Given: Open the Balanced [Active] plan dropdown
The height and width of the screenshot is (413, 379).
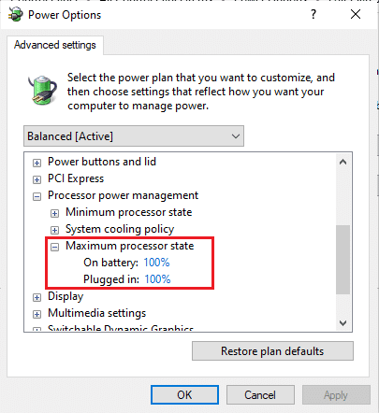Looking at the screenshot, I should 134,136.
